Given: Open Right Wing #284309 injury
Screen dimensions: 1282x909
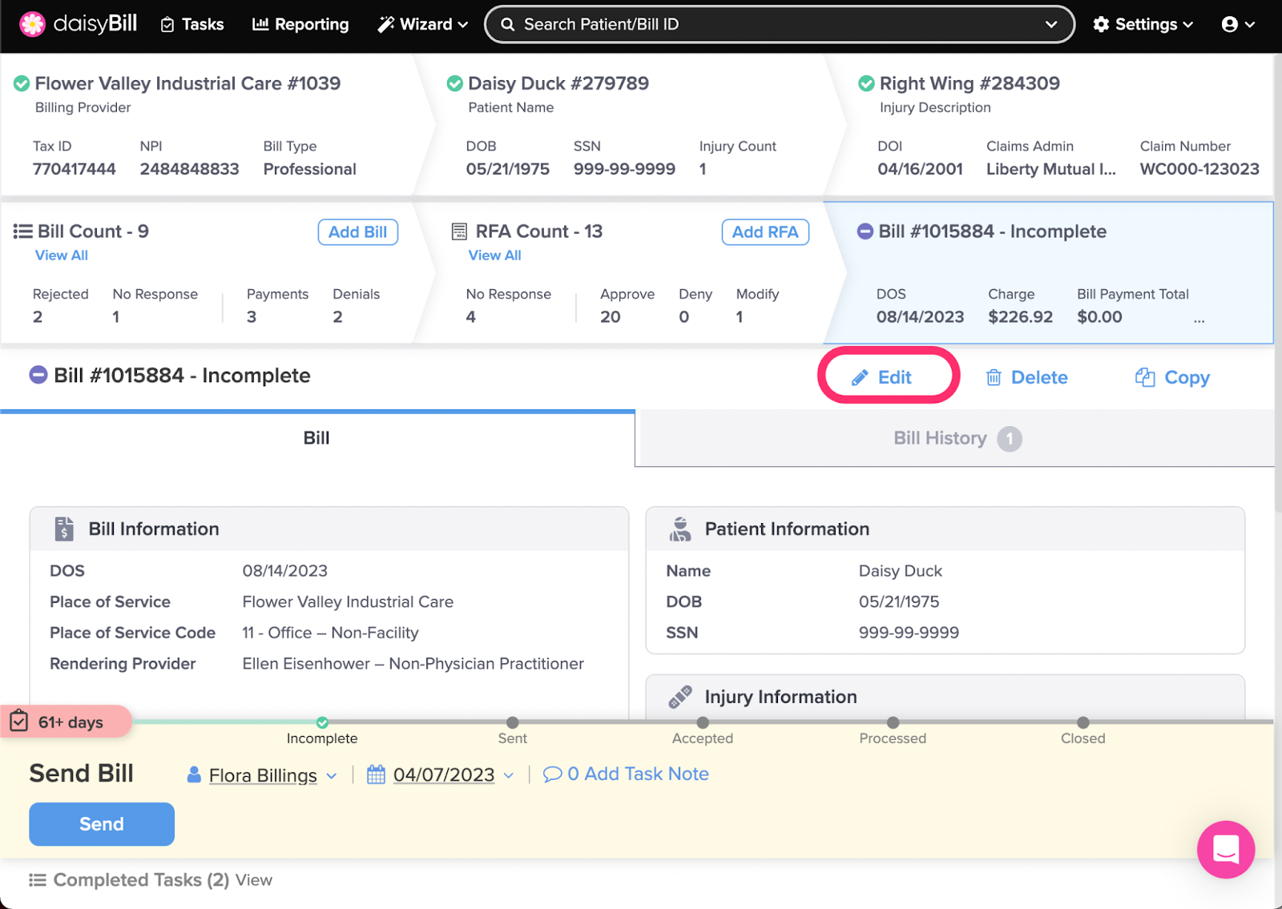Looking at the screenshot, I should [x=970, y=83].
